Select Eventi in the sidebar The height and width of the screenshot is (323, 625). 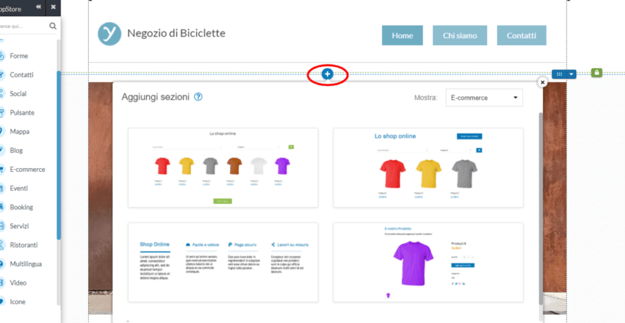19,189
